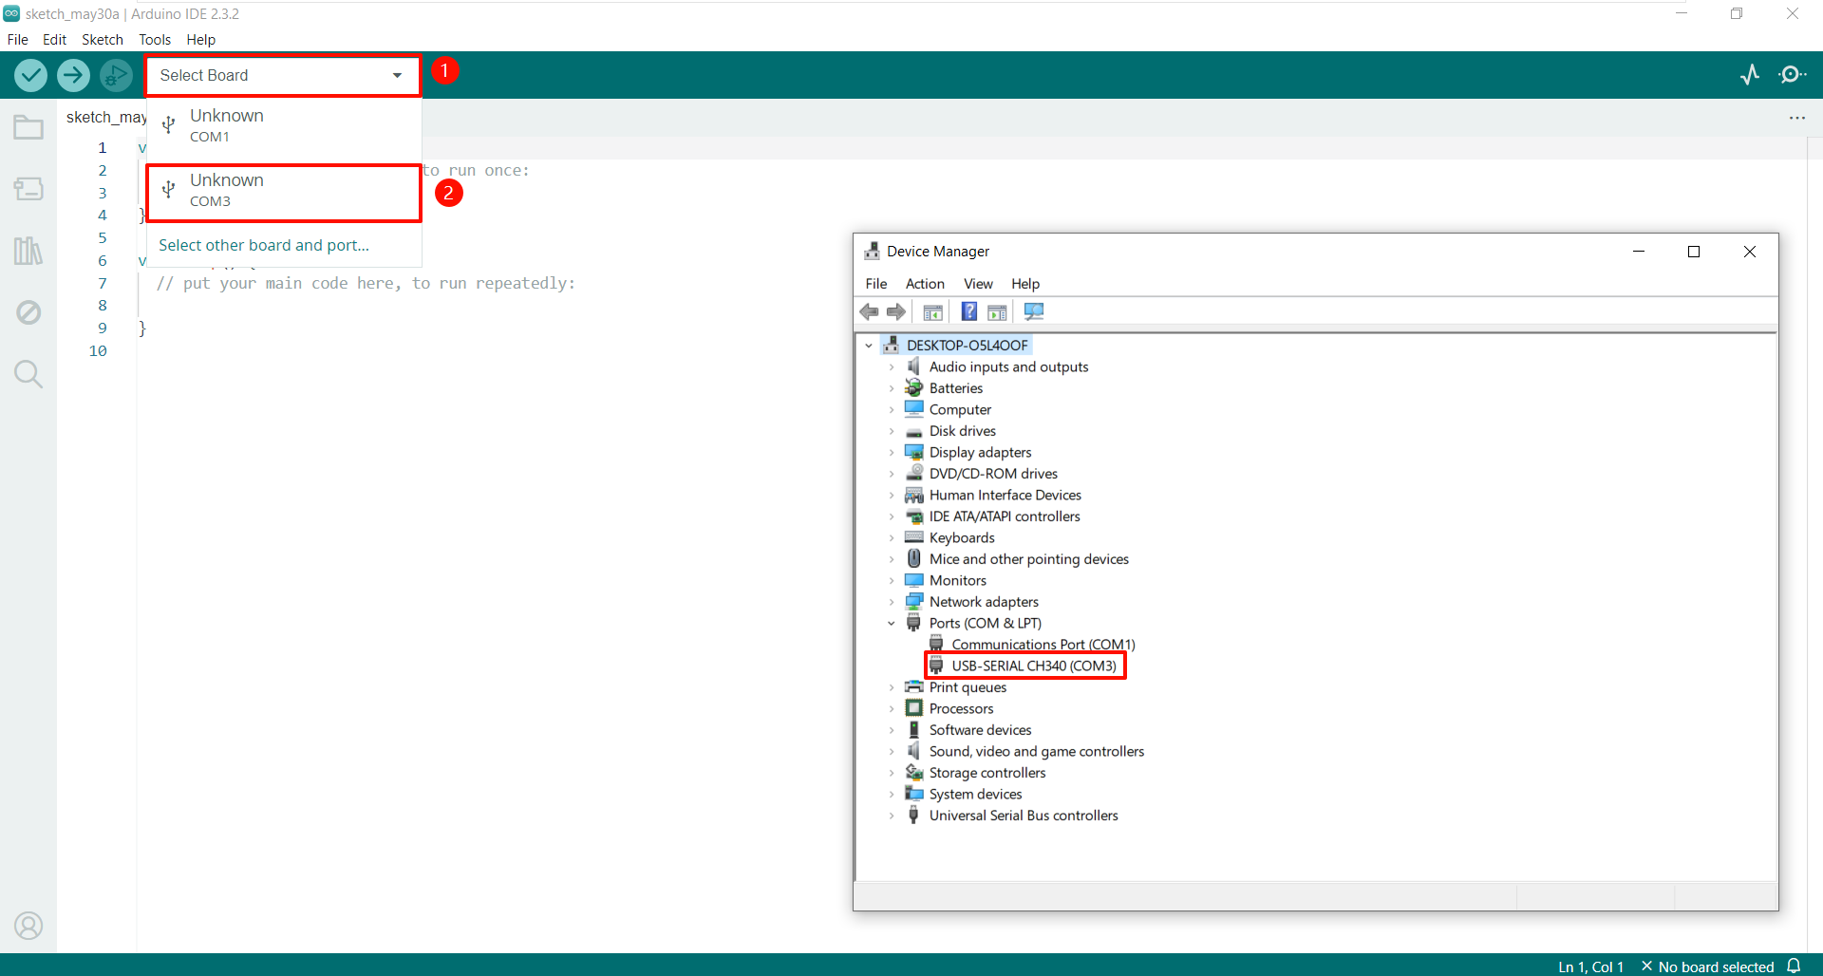Open the Serial Monitor icon

[x=1793, y=75]
